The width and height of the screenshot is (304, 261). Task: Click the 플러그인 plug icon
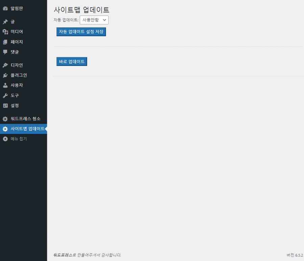(5, 75)
